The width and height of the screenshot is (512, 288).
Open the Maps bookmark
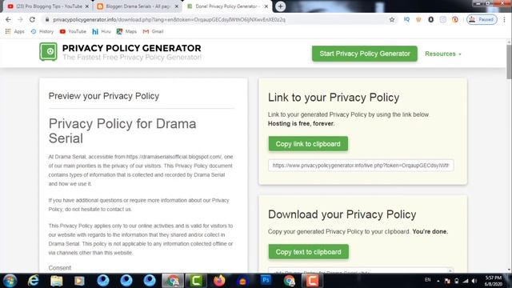point(126,31)
